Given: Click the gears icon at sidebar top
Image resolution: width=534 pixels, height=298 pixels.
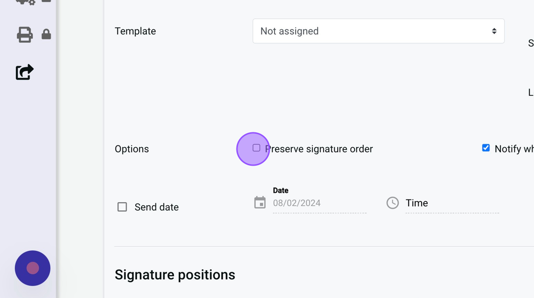Looking at the screenshot, I should [x=25, y=2].
